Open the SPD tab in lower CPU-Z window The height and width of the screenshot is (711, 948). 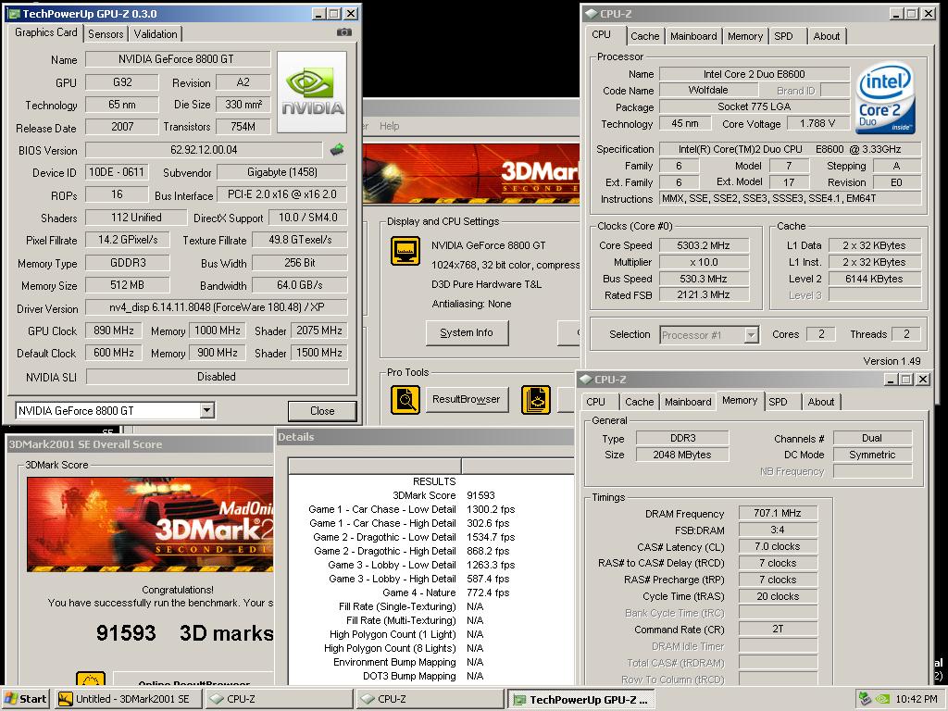778,402
